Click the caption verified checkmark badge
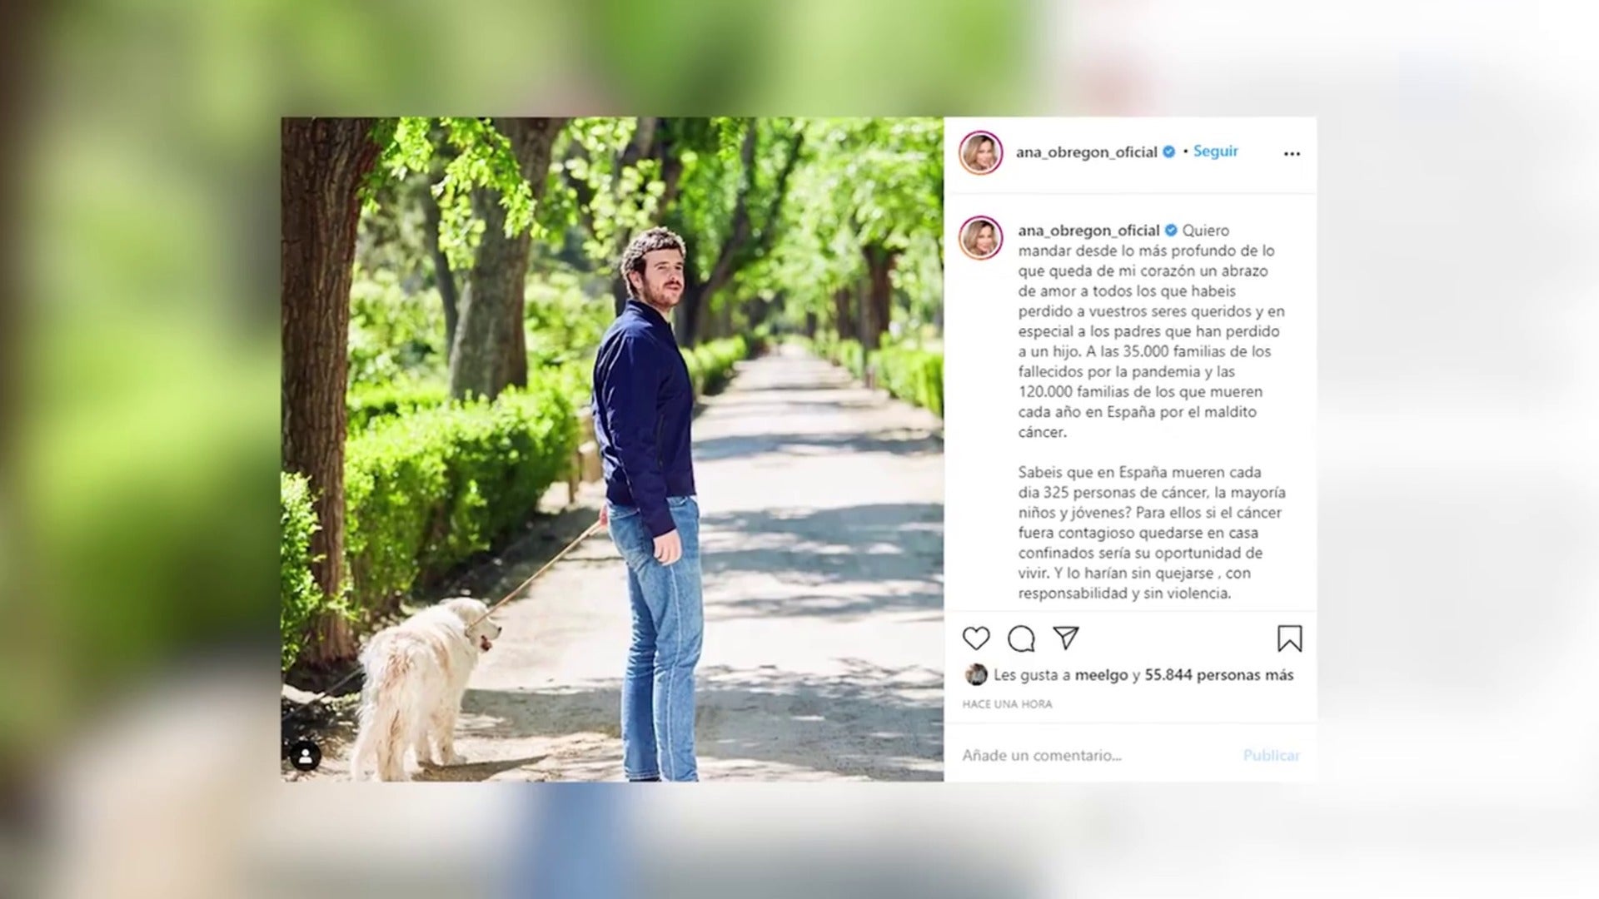Screen dimensions: 1599x899 pos(1171,231)
